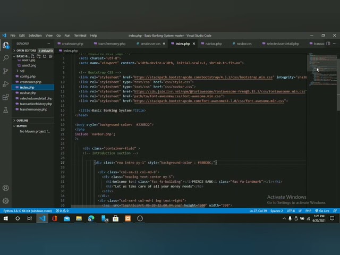Open config.php in explorer
Viewport: 340px width, 255px height.
pyautogui.click(x=28, y=76)
